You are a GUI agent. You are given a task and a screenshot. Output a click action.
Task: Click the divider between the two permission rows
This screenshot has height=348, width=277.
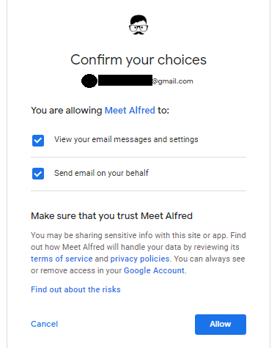[x=138, y=157]
